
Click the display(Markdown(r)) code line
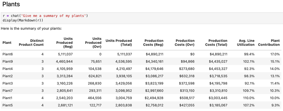(x=23, y=20)
